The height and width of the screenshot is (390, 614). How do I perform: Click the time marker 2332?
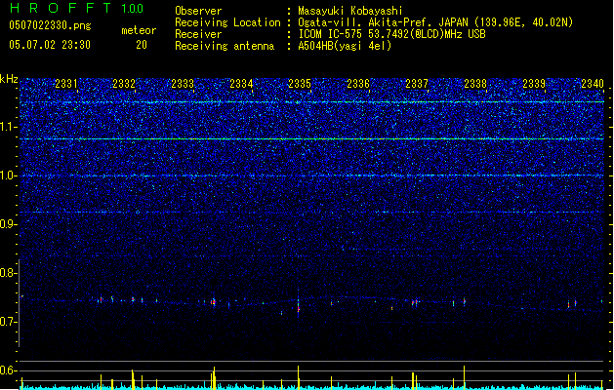pos(124,83)
